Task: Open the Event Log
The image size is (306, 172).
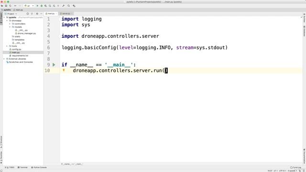Action: (x=295, y=167)
